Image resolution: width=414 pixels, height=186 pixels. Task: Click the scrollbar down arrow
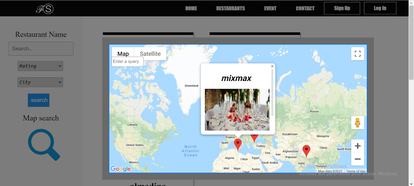coord(411,184)
